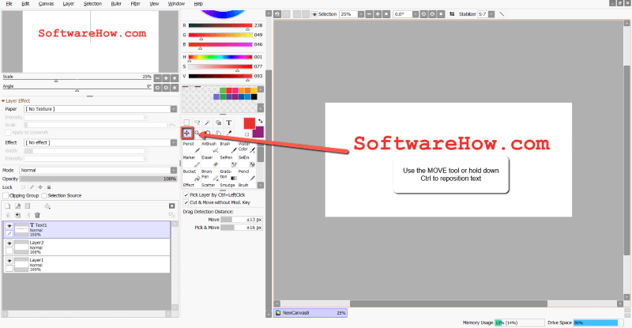Toggle the straight line drawing mode icon
The image size is (632, 328).
tap(502, 14)
